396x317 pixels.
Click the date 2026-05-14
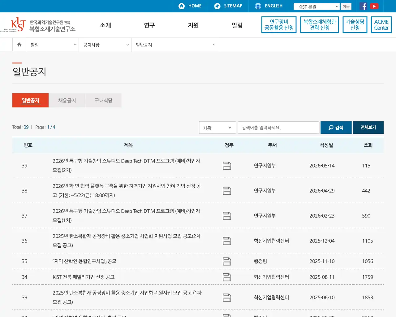322,166
